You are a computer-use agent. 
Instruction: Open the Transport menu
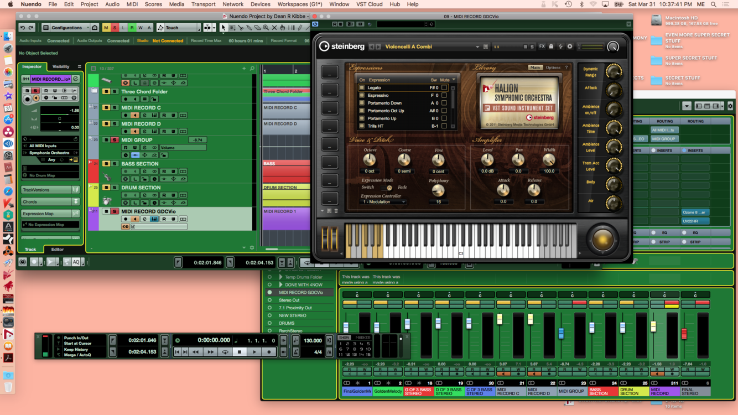(203, 4)
